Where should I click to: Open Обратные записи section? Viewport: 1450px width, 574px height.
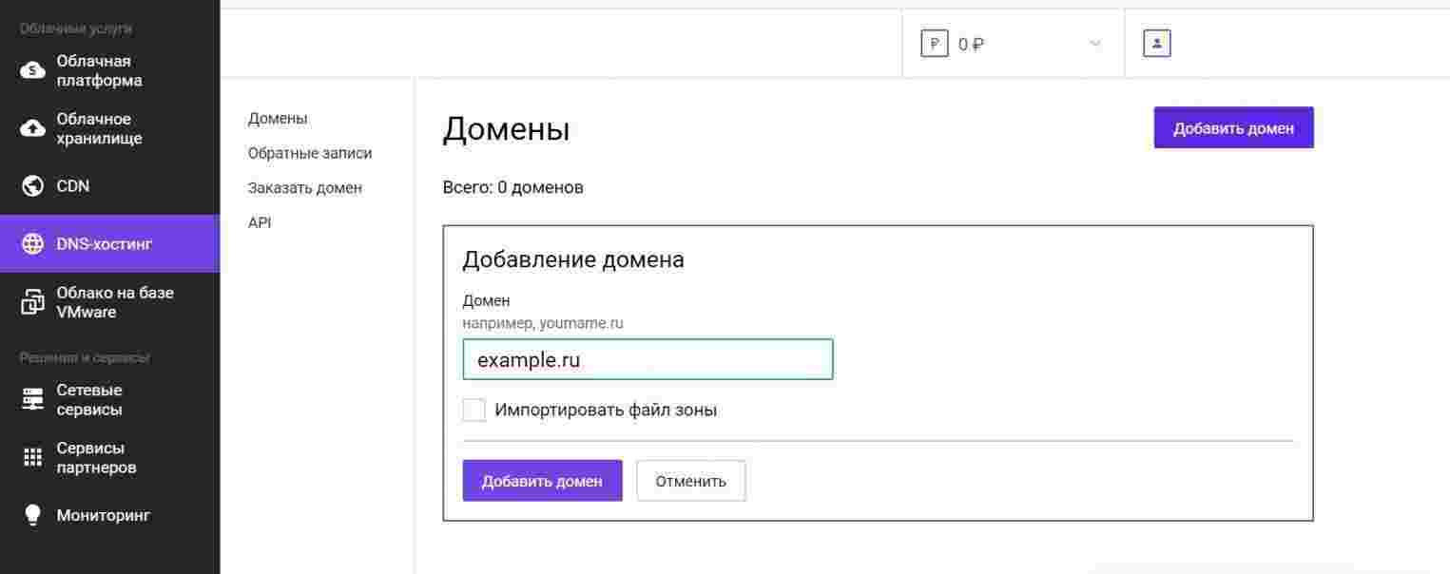(x=310, y=153)
